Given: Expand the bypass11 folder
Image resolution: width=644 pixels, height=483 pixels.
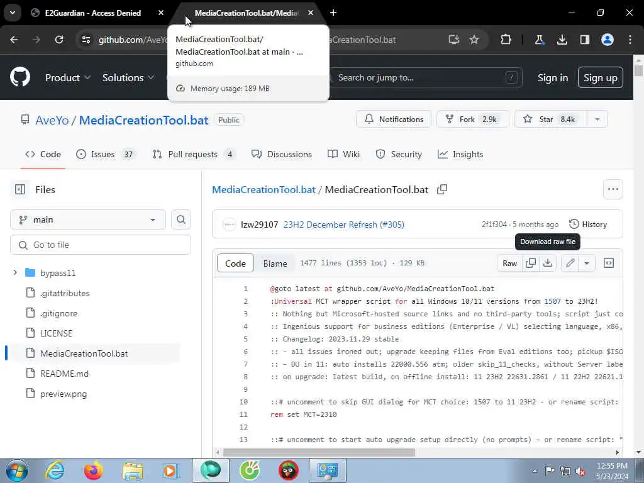Looking at the screenshot, I should 15,273.
